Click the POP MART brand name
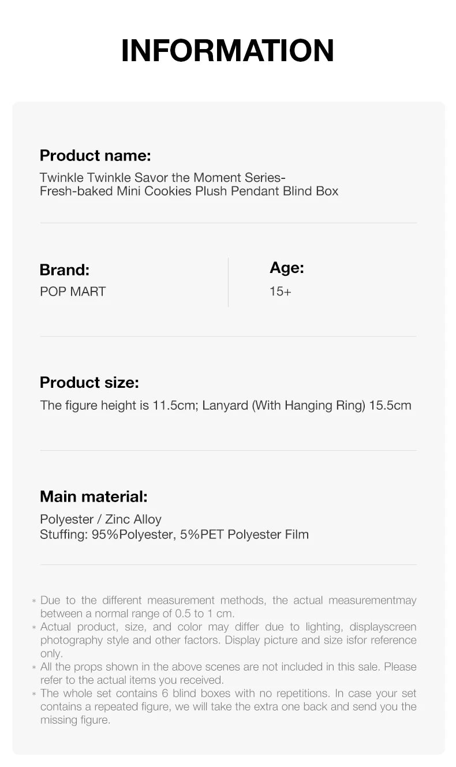This screenshot has height=767, width=456. coord(73,291)
